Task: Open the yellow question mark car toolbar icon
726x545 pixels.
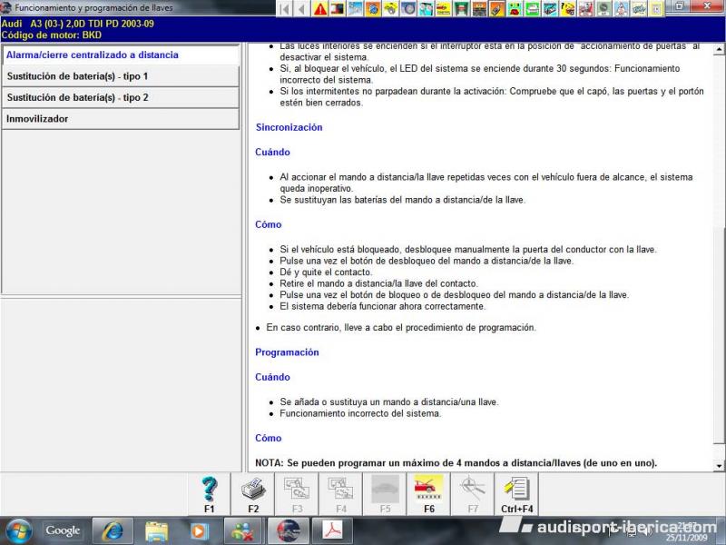Action: coord(567,8)
